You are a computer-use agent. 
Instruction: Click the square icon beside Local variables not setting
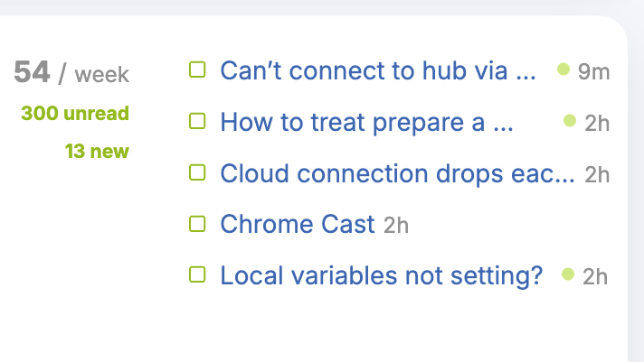(197, 274)
